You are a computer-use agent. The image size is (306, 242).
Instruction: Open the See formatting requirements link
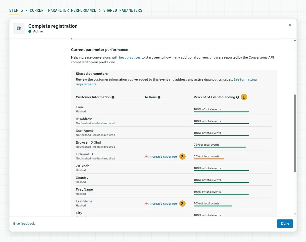166,82
